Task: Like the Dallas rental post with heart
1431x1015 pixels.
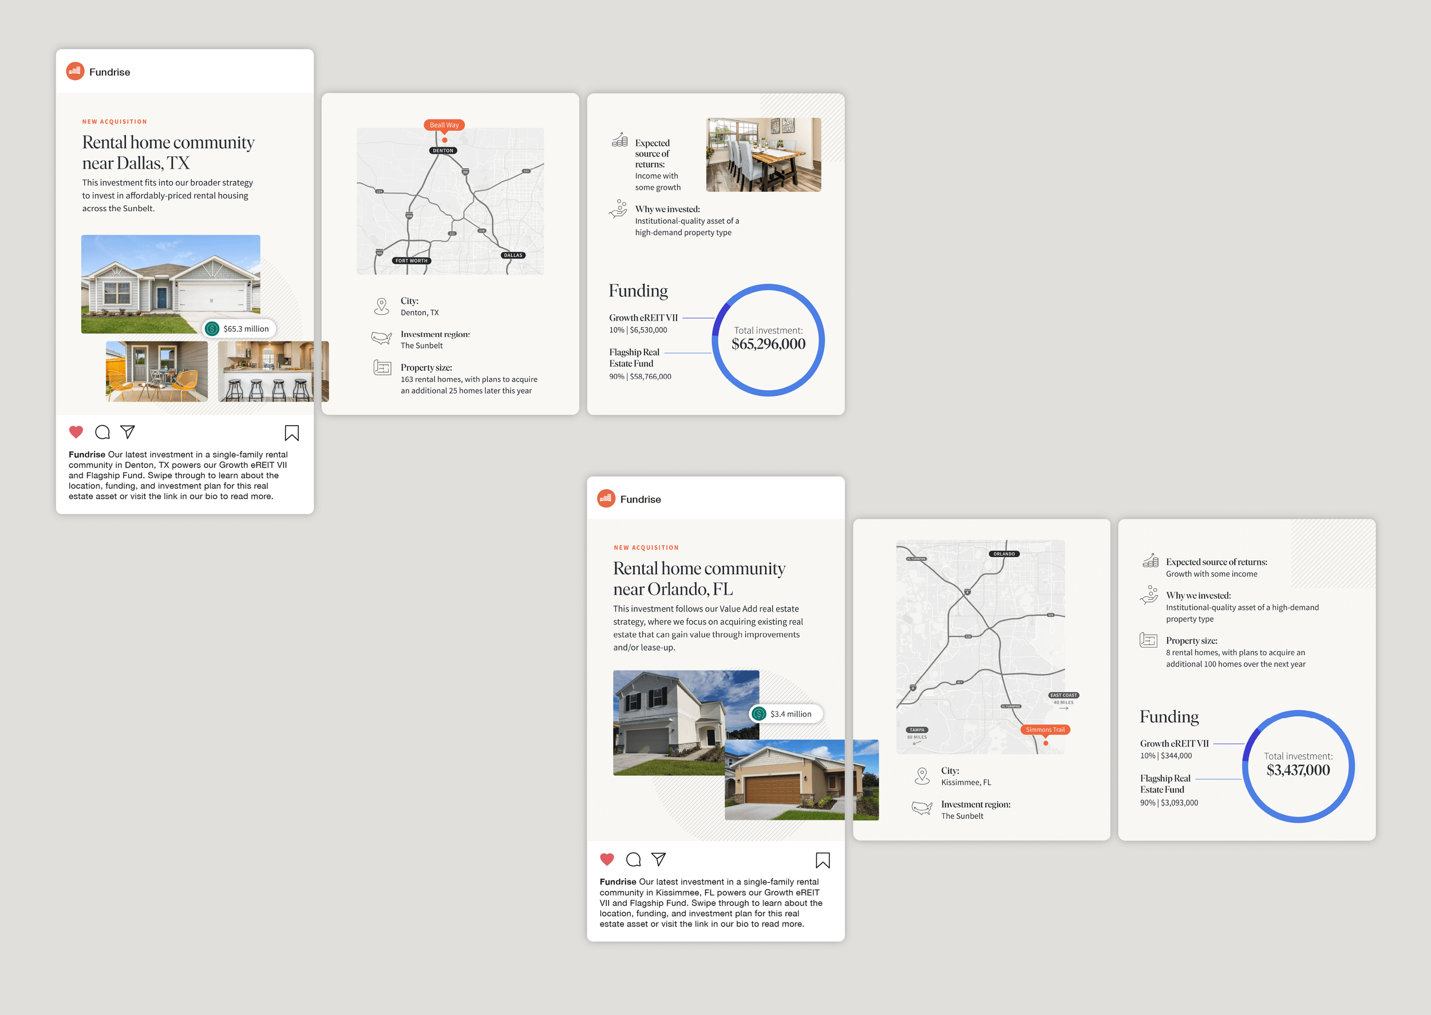Action: 76,432
